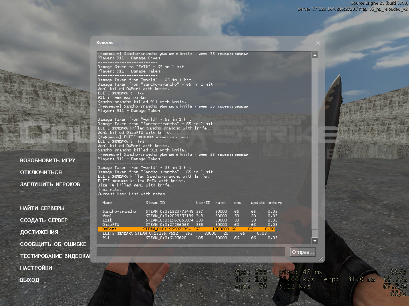The image size is (409, 306).
Task: Select ВЫХОД to quit game
Action: click(x=30, y=280)
